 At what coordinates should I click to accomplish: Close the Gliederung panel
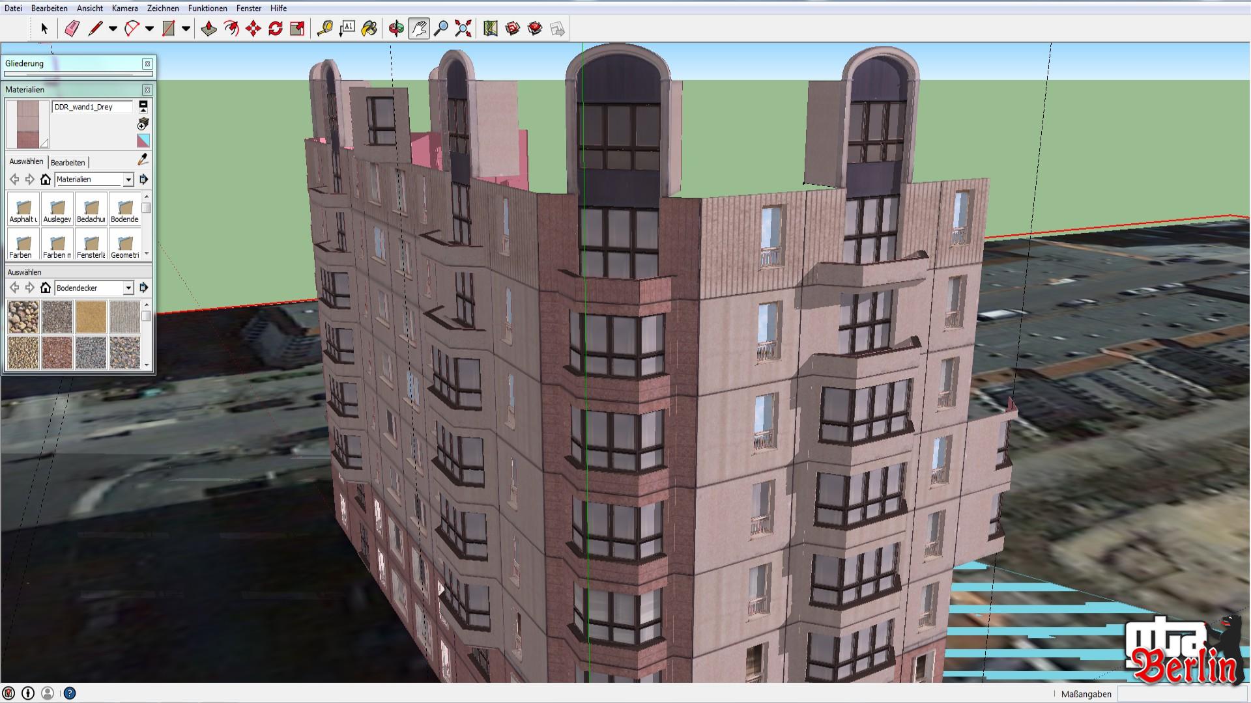point(147,64)
